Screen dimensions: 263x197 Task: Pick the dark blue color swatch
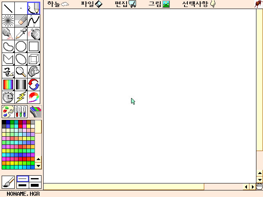pos(8,122)
